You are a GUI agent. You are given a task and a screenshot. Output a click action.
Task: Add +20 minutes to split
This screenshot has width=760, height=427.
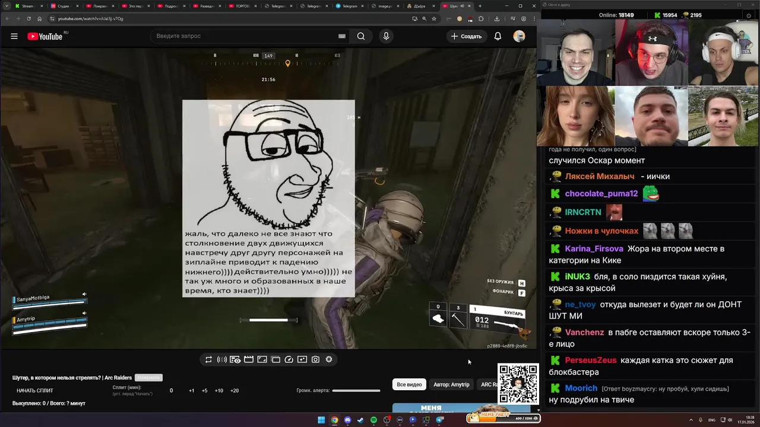(x=235, y=391)
